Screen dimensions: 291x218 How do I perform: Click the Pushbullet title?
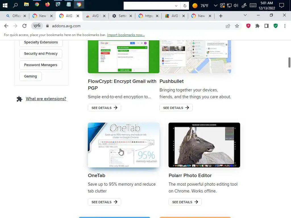click(x=171, y=81)
